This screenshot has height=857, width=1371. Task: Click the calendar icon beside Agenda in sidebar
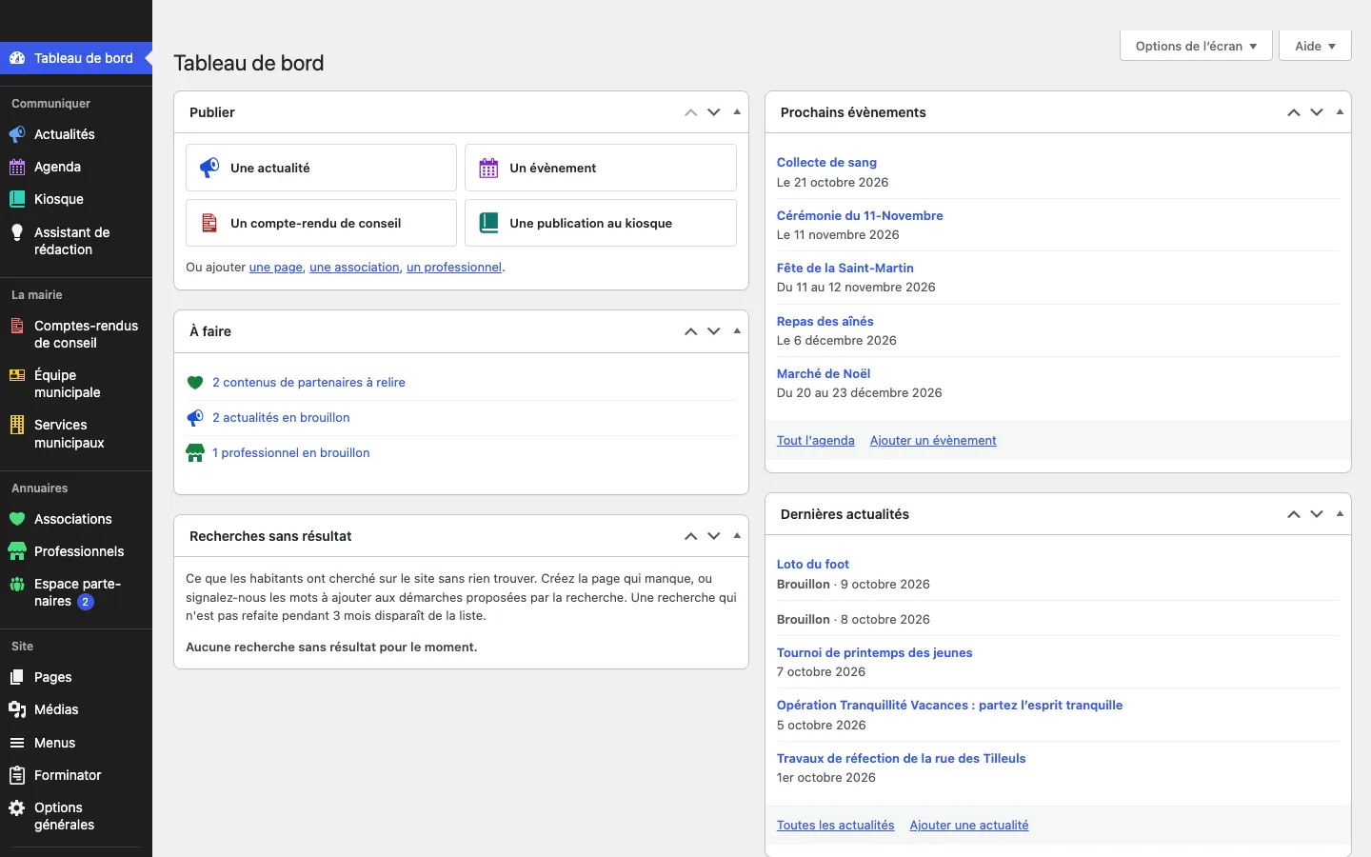point(17,167)
